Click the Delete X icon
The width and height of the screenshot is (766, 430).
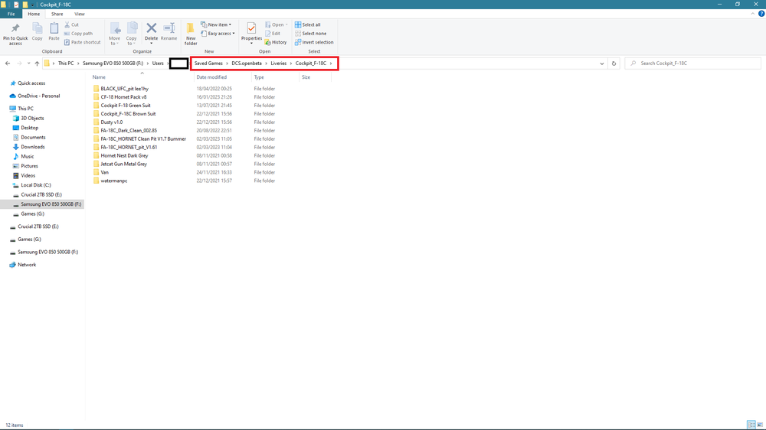(152, 28)
